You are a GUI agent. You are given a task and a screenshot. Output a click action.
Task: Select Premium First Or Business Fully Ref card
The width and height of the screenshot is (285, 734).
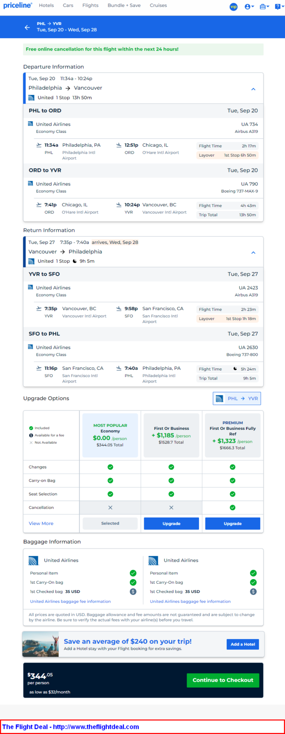(x=233, y=435)
